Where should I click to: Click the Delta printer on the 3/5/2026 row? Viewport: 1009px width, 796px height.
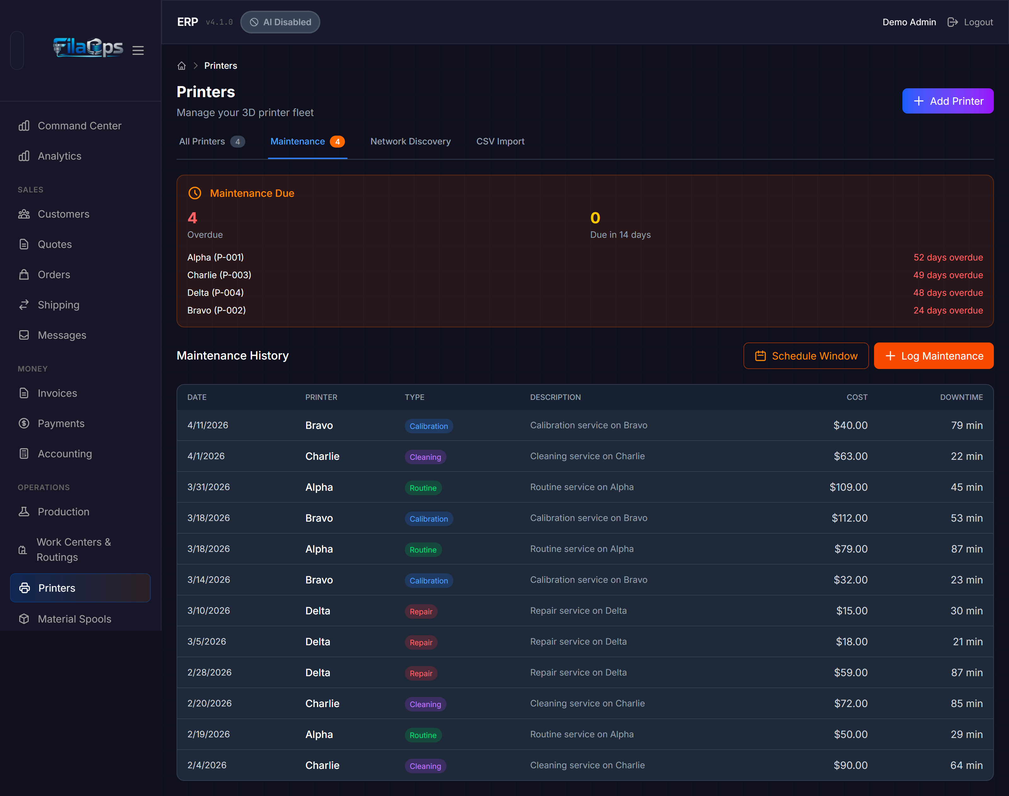click(x=318, y=642)
